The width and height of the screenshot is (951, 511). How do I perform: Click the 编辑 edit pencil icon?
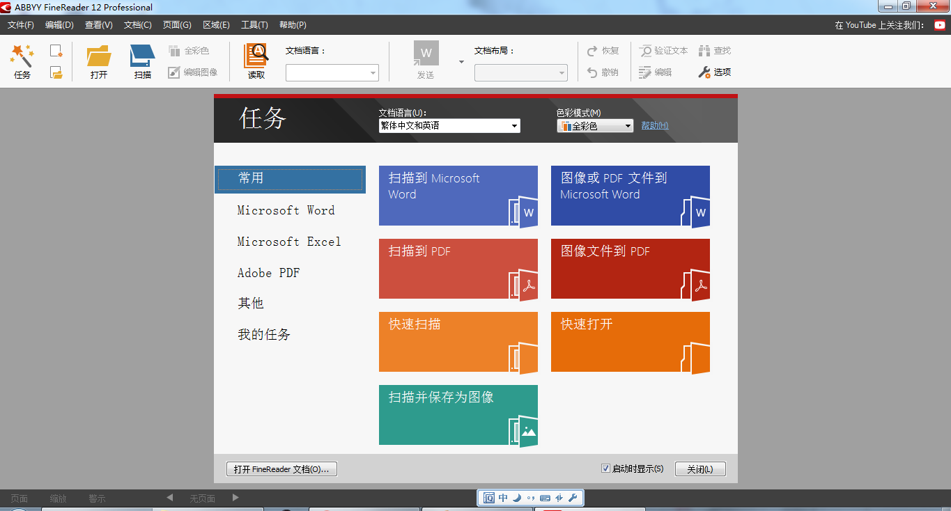pos(646,72)
